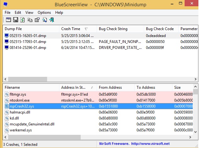Sort by Dump File column header
This screenshot has height=148, width=200.
(x=31, y=29)
